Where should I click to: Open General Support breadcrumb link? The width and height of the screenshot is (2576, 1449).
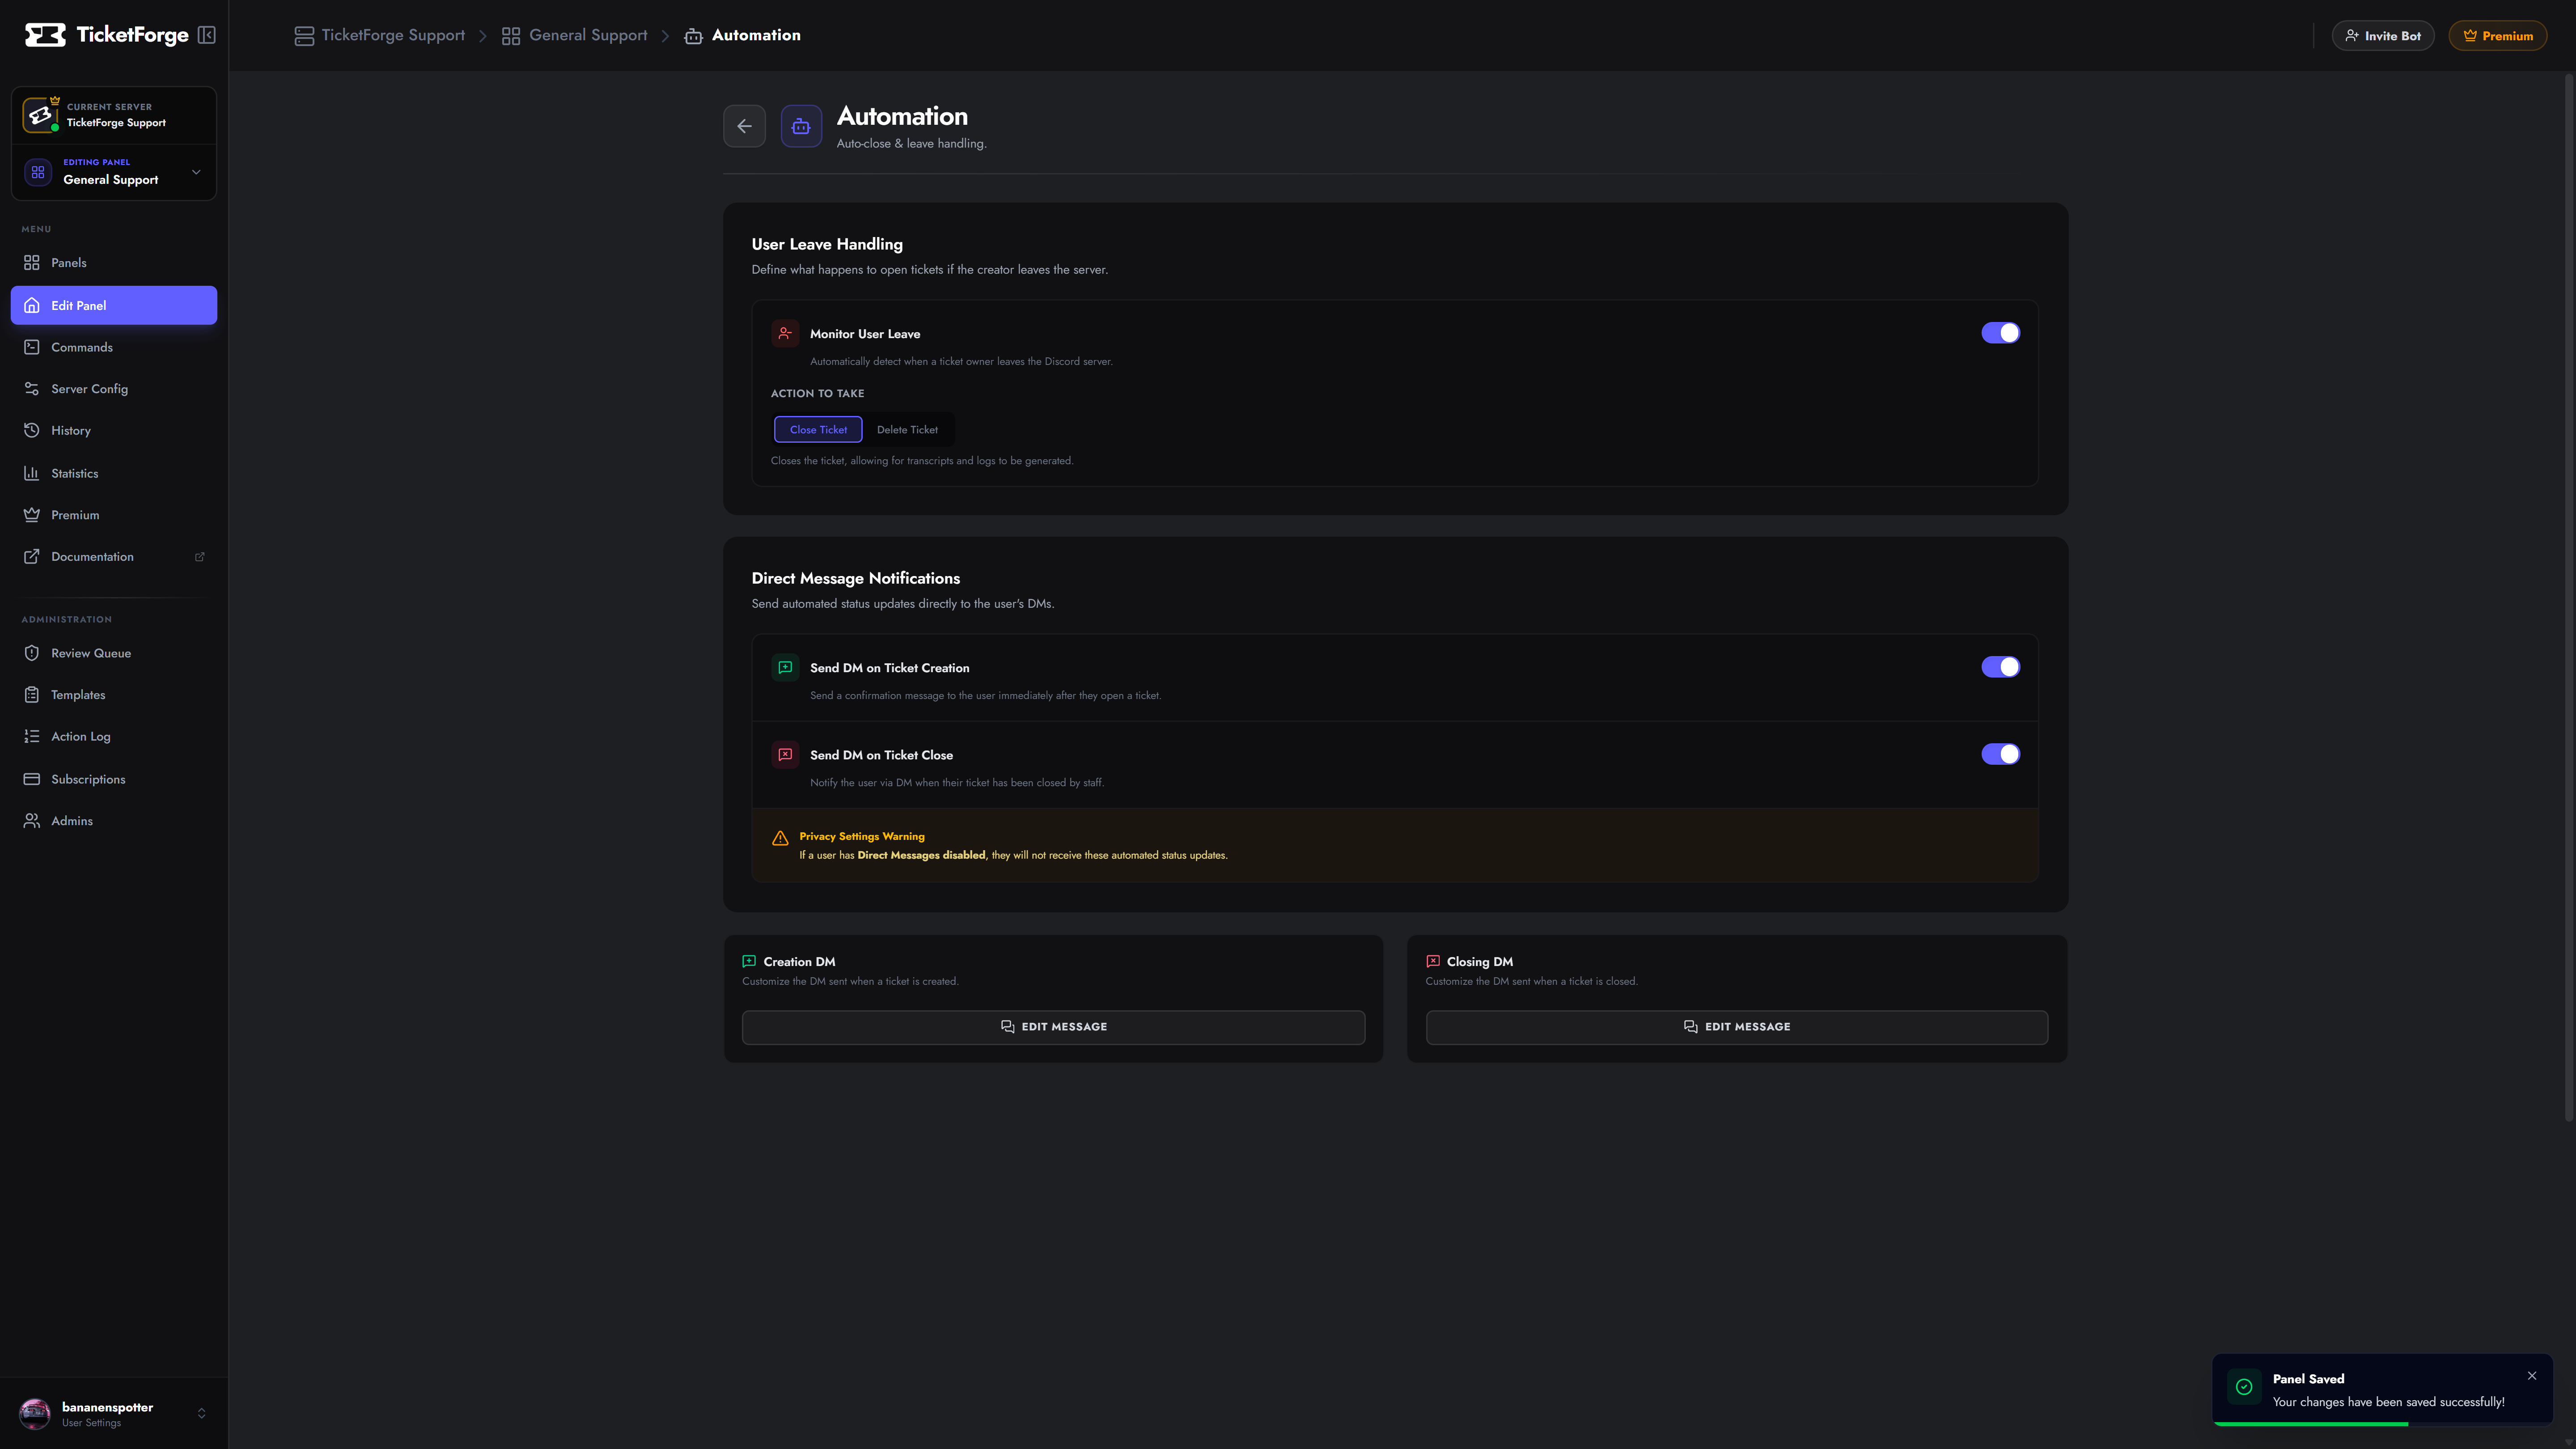575,35
